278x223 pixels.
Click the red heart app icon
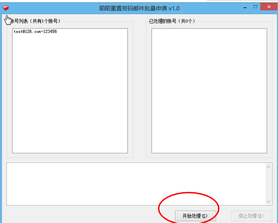(6, 8)
